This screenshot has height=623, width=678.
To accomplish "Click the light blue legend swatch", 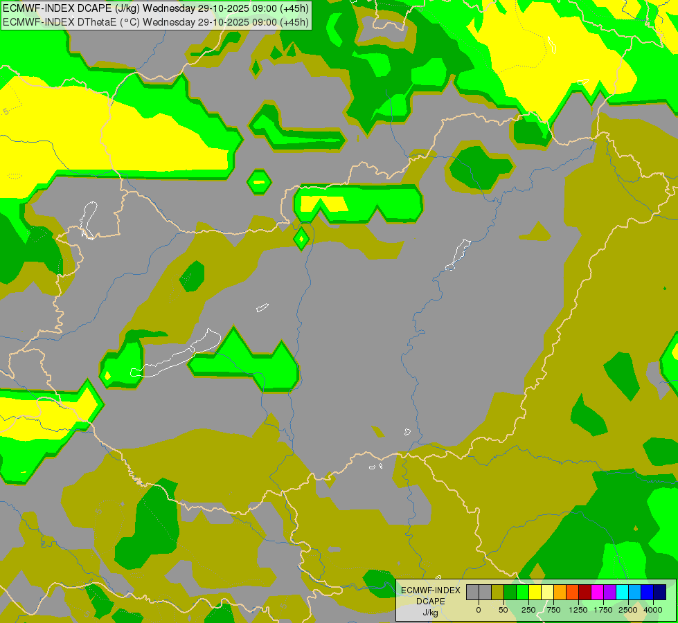I will pos(635,592).
